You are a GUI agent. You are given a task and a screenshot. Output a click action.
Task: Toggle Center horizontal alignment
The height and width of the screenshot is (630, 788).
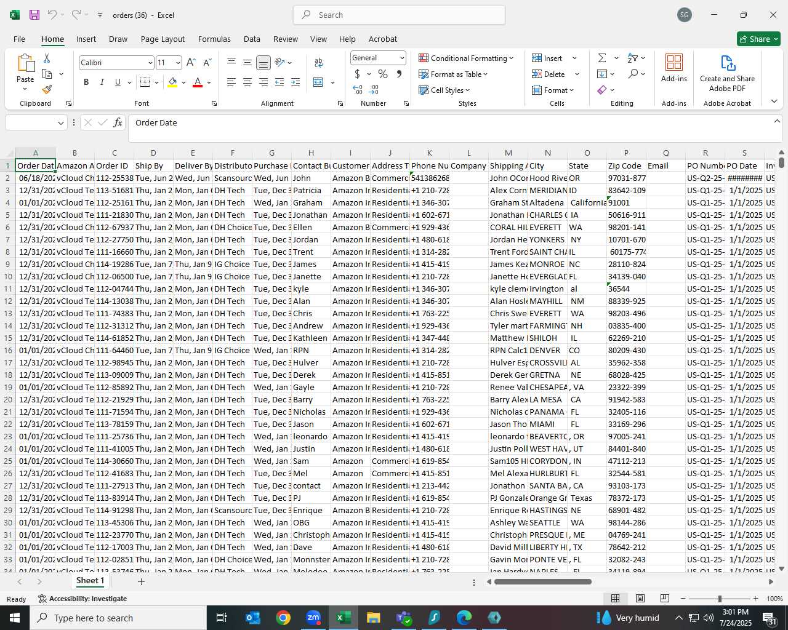pos(247,82)
